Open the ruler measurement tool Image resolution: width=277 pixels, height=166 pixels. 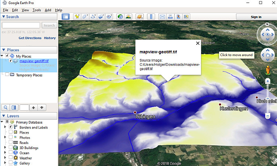click(151, 17)
